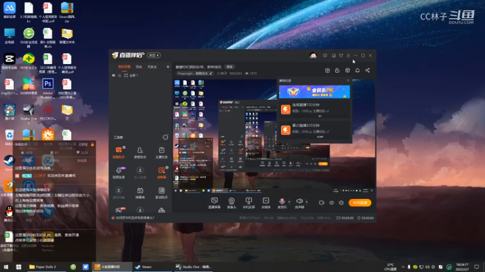This screenshot has height=272, width=485.
Task: Add 直播屏幕 screen capture source
Action: coord(215,203)
